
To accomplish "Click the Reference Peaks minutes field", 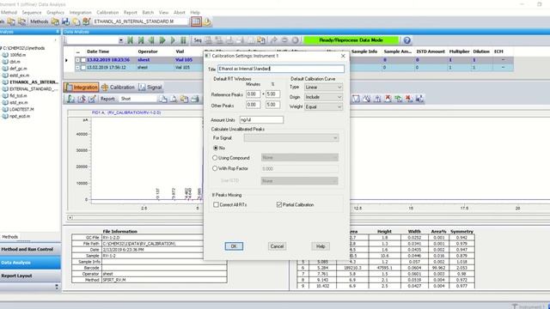I will click(x=253, y=94).
